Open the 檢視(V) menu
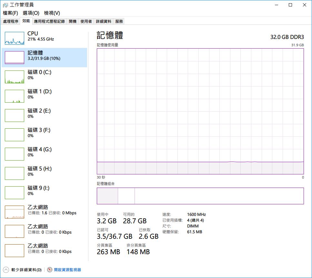The image size is (312, 278). point(52,13)
